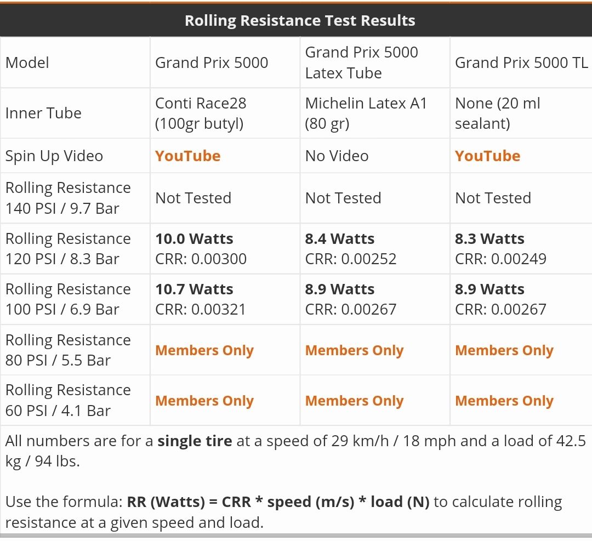592x541 pixels.
Task: Click the 8.3 Watts result value
Action: tap(489, 239)
